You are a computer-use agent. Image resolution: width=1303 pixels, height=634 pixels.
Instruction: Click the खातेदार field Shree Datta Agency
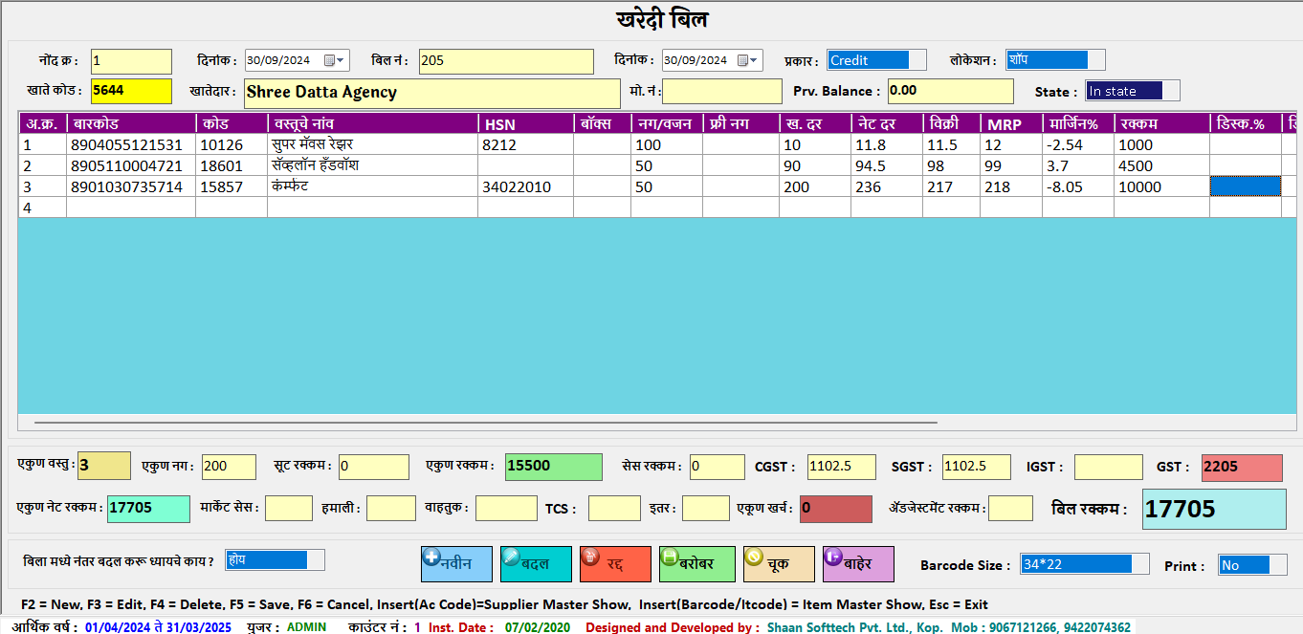click(x=431, y=93)
